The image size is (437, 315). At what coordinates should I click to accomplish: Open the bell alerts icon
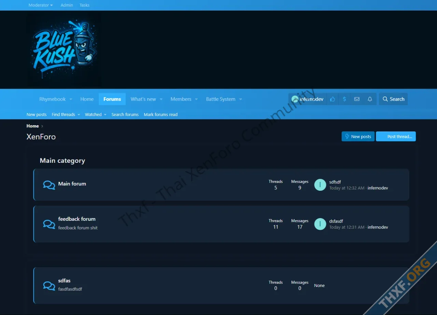370,99
